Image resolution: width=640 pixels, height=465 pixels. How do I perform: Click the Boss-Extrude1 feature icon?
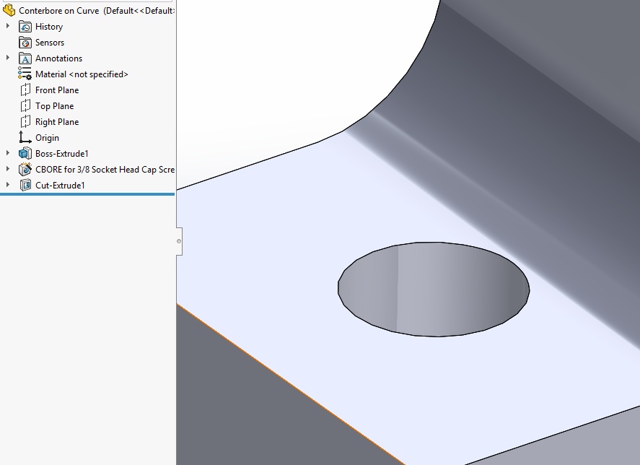click(x=25, y=154)
